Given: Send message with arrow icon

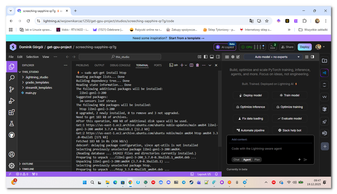Looking at the screenshot, I should tap(305, 160).
